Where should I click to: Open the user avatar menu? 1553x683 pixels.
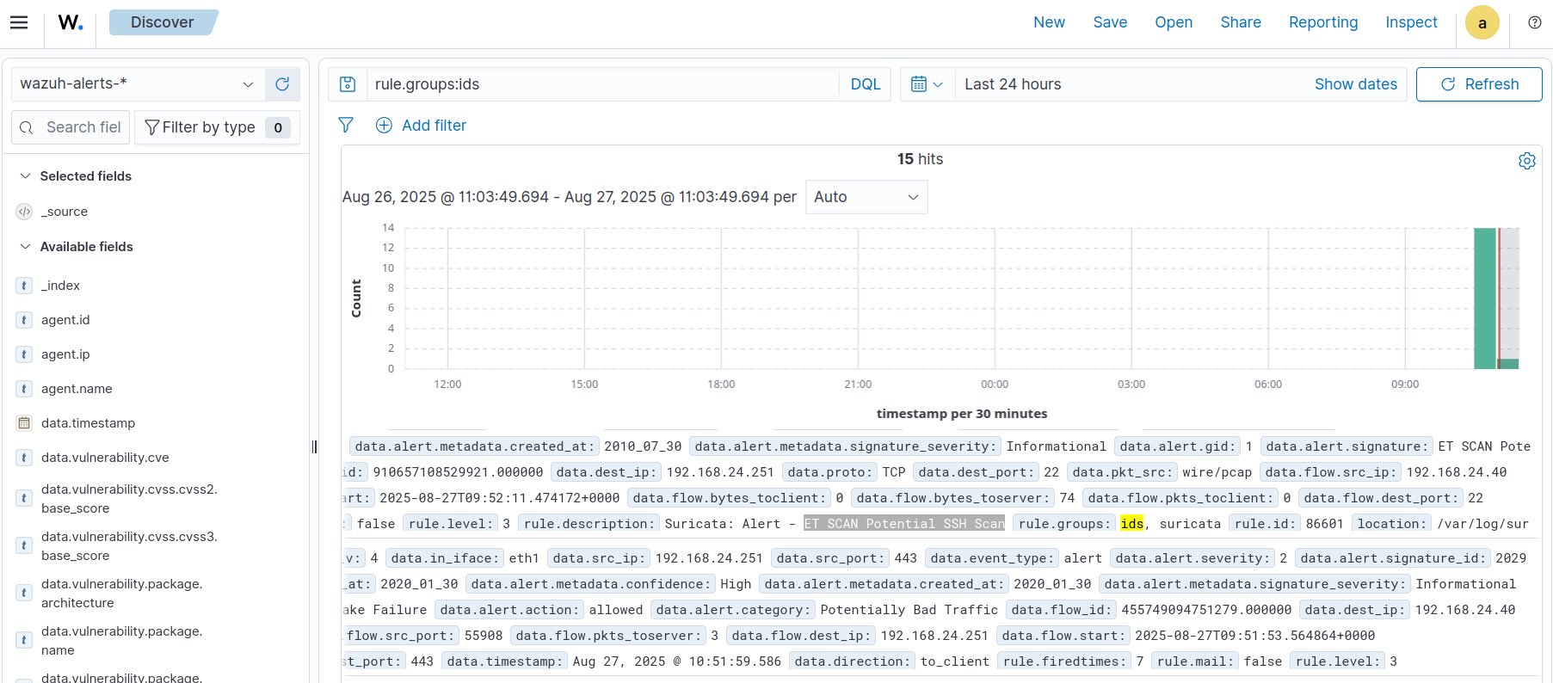(x=1482, y=23)
